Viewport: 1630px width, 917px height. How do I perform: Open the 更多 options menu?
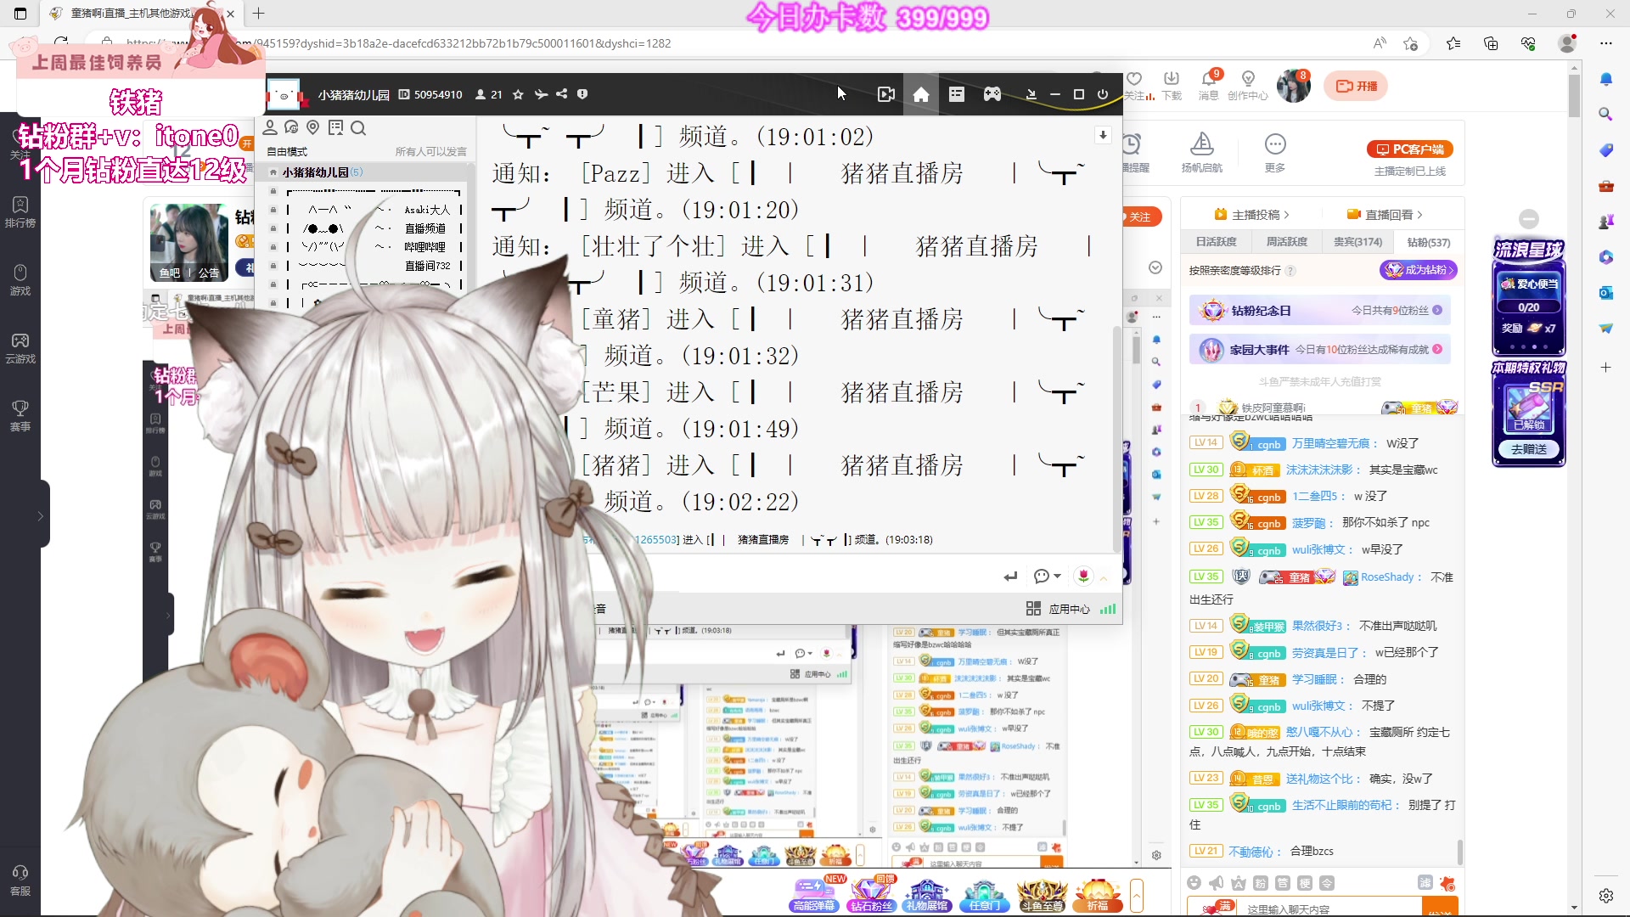pyautogui.click(x=1274, y=153)
